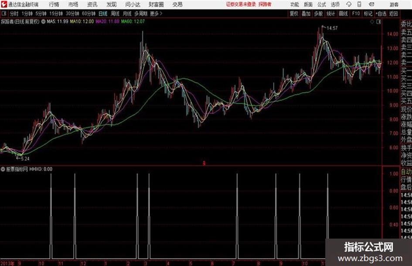Click the 自动 label in right panel

coord(406,172)
